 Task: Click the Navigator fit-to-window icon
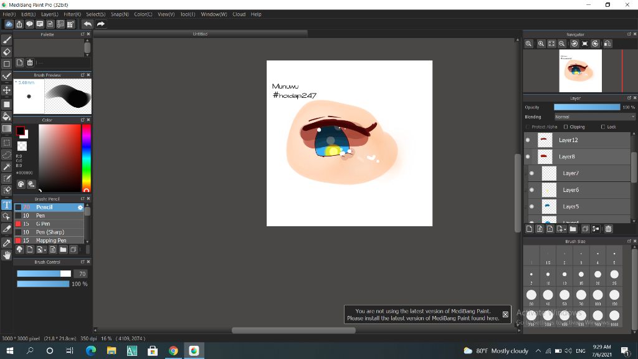click(551, 44)
